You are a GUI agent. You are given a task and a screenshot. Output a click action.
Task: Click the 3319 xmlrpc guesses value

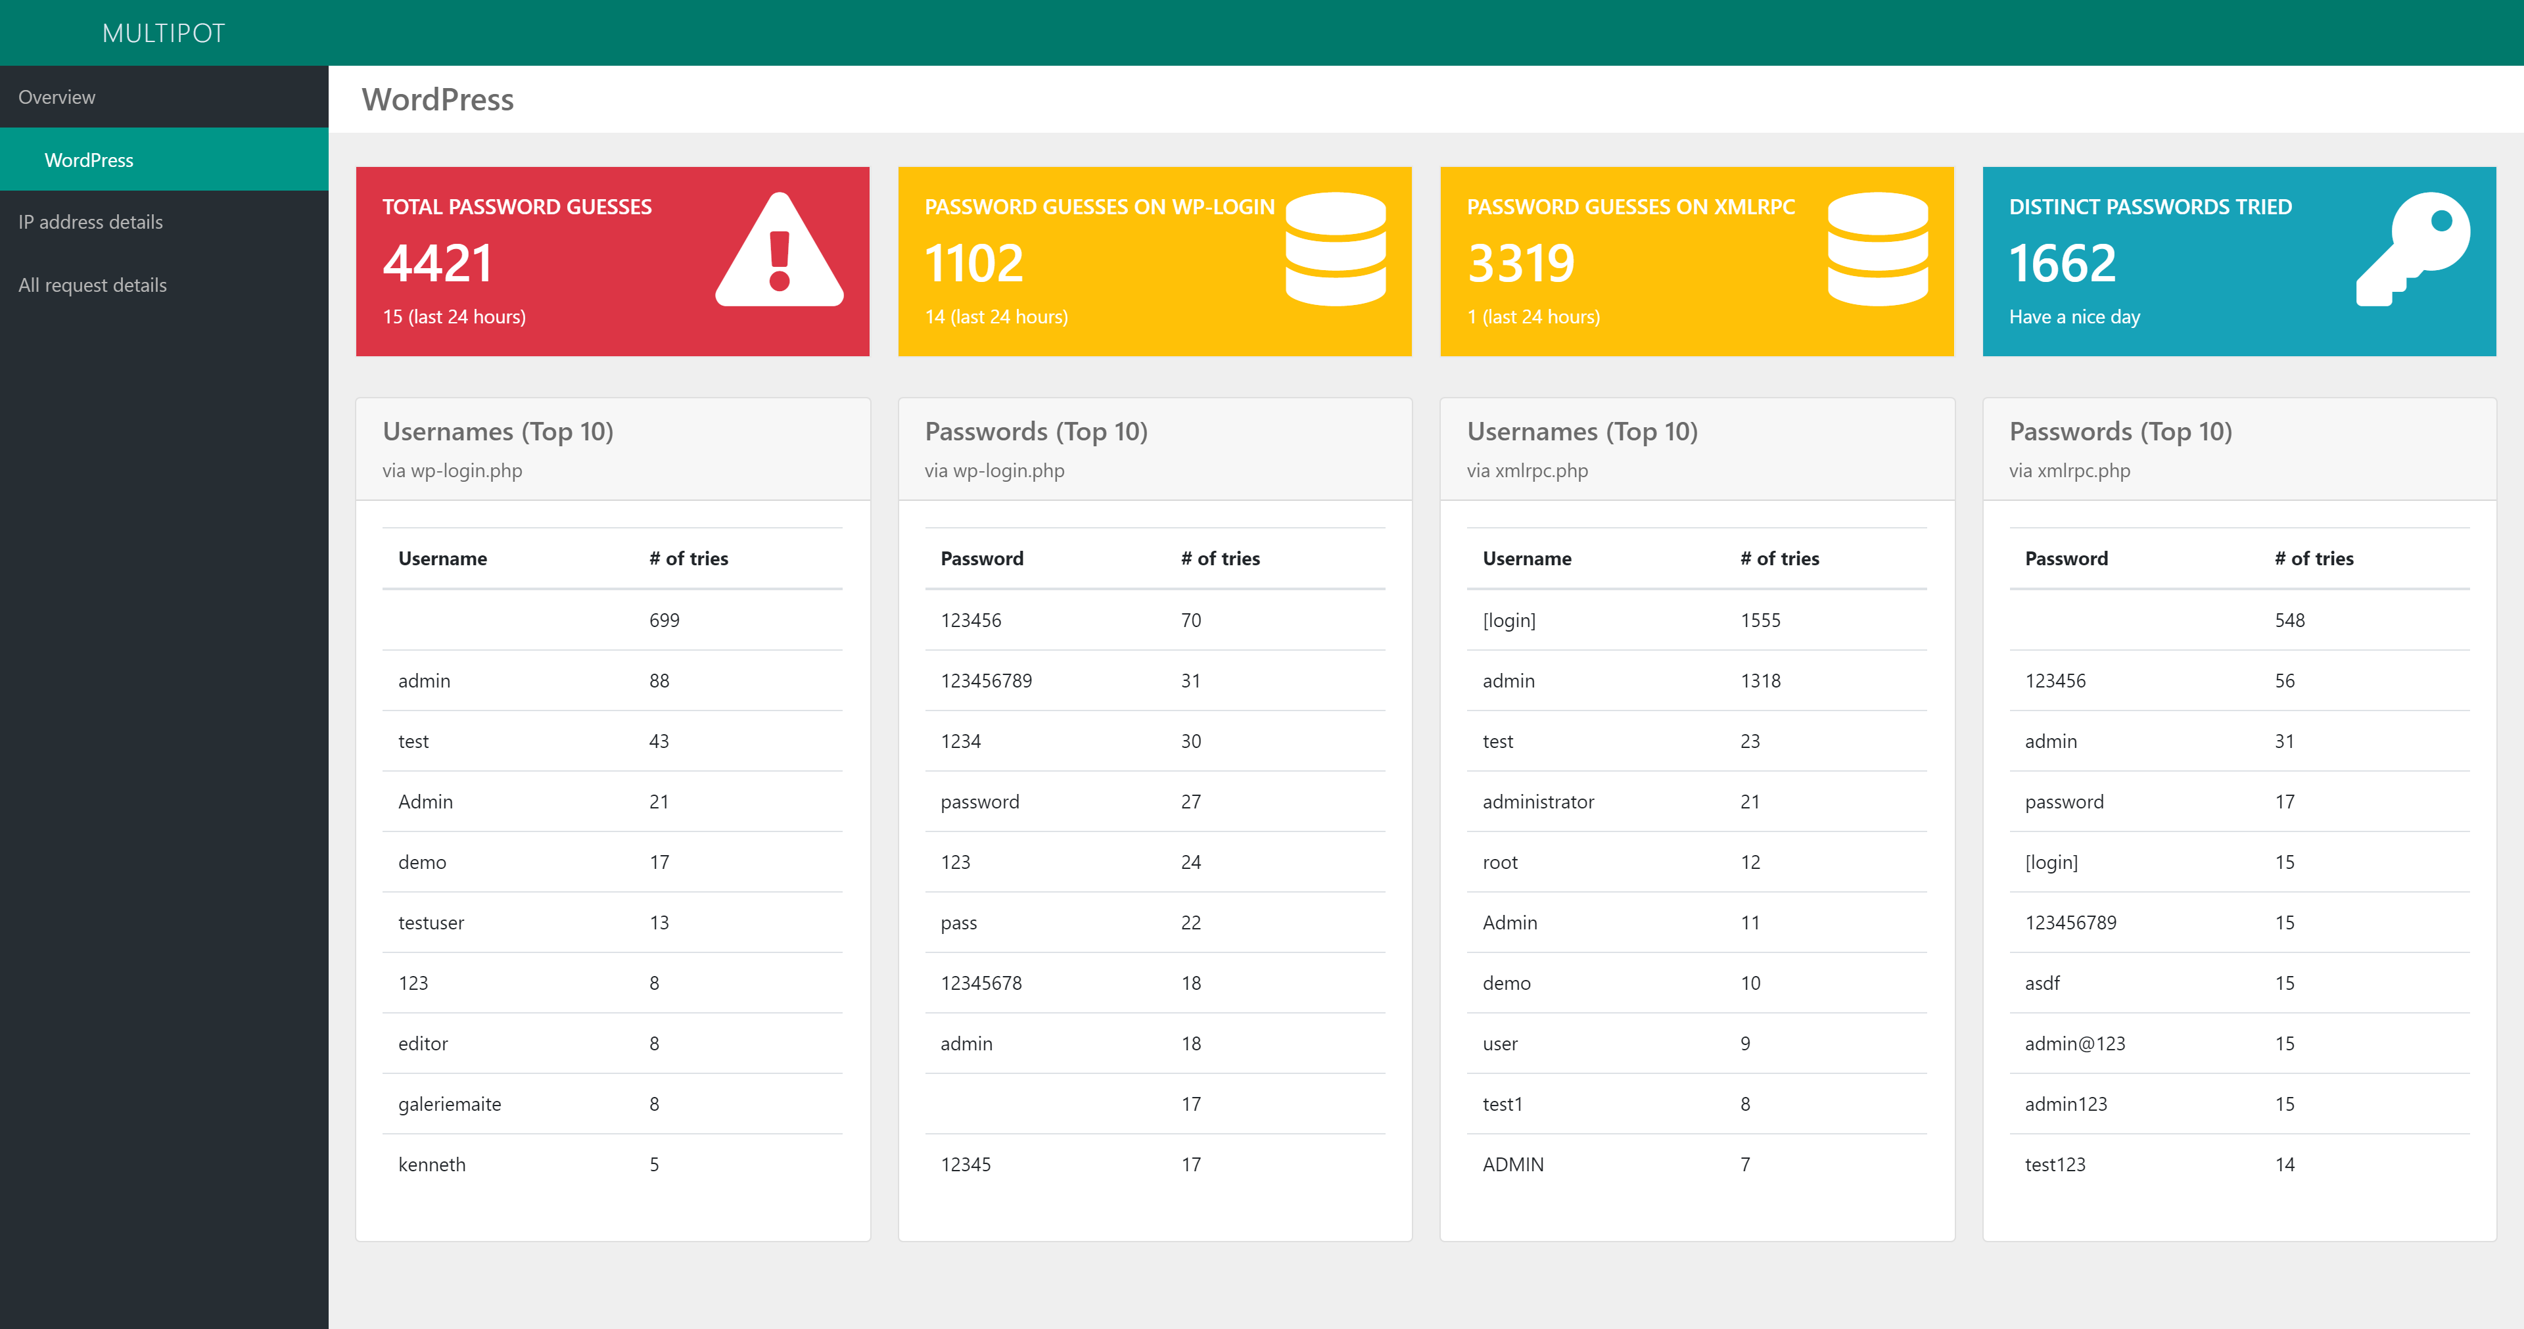point(1521,263)
